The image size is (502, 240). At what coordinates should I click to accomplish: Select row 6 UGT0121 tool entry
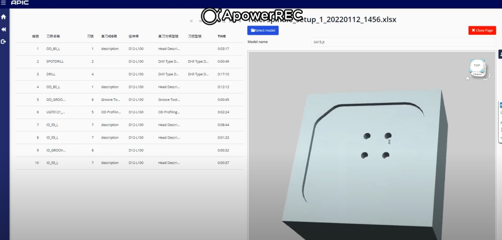coord(56,112)
